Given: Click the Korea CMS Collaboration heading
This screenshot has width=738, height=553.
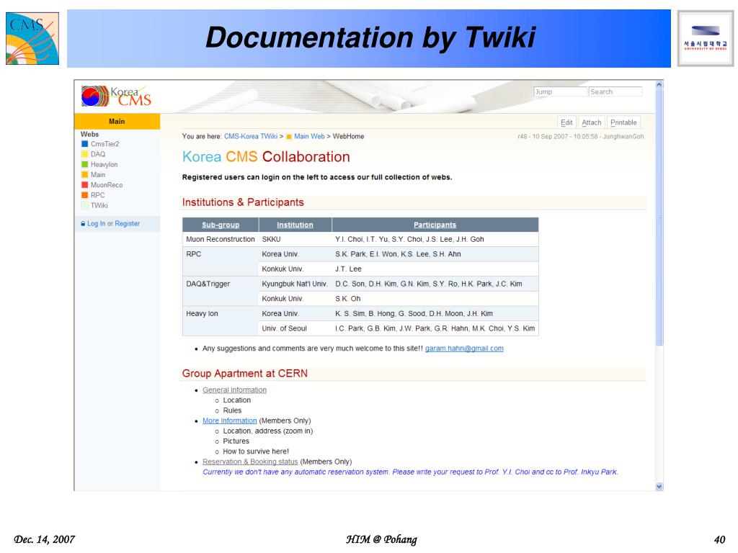Looking at the screenshot, I should [266, 156].
